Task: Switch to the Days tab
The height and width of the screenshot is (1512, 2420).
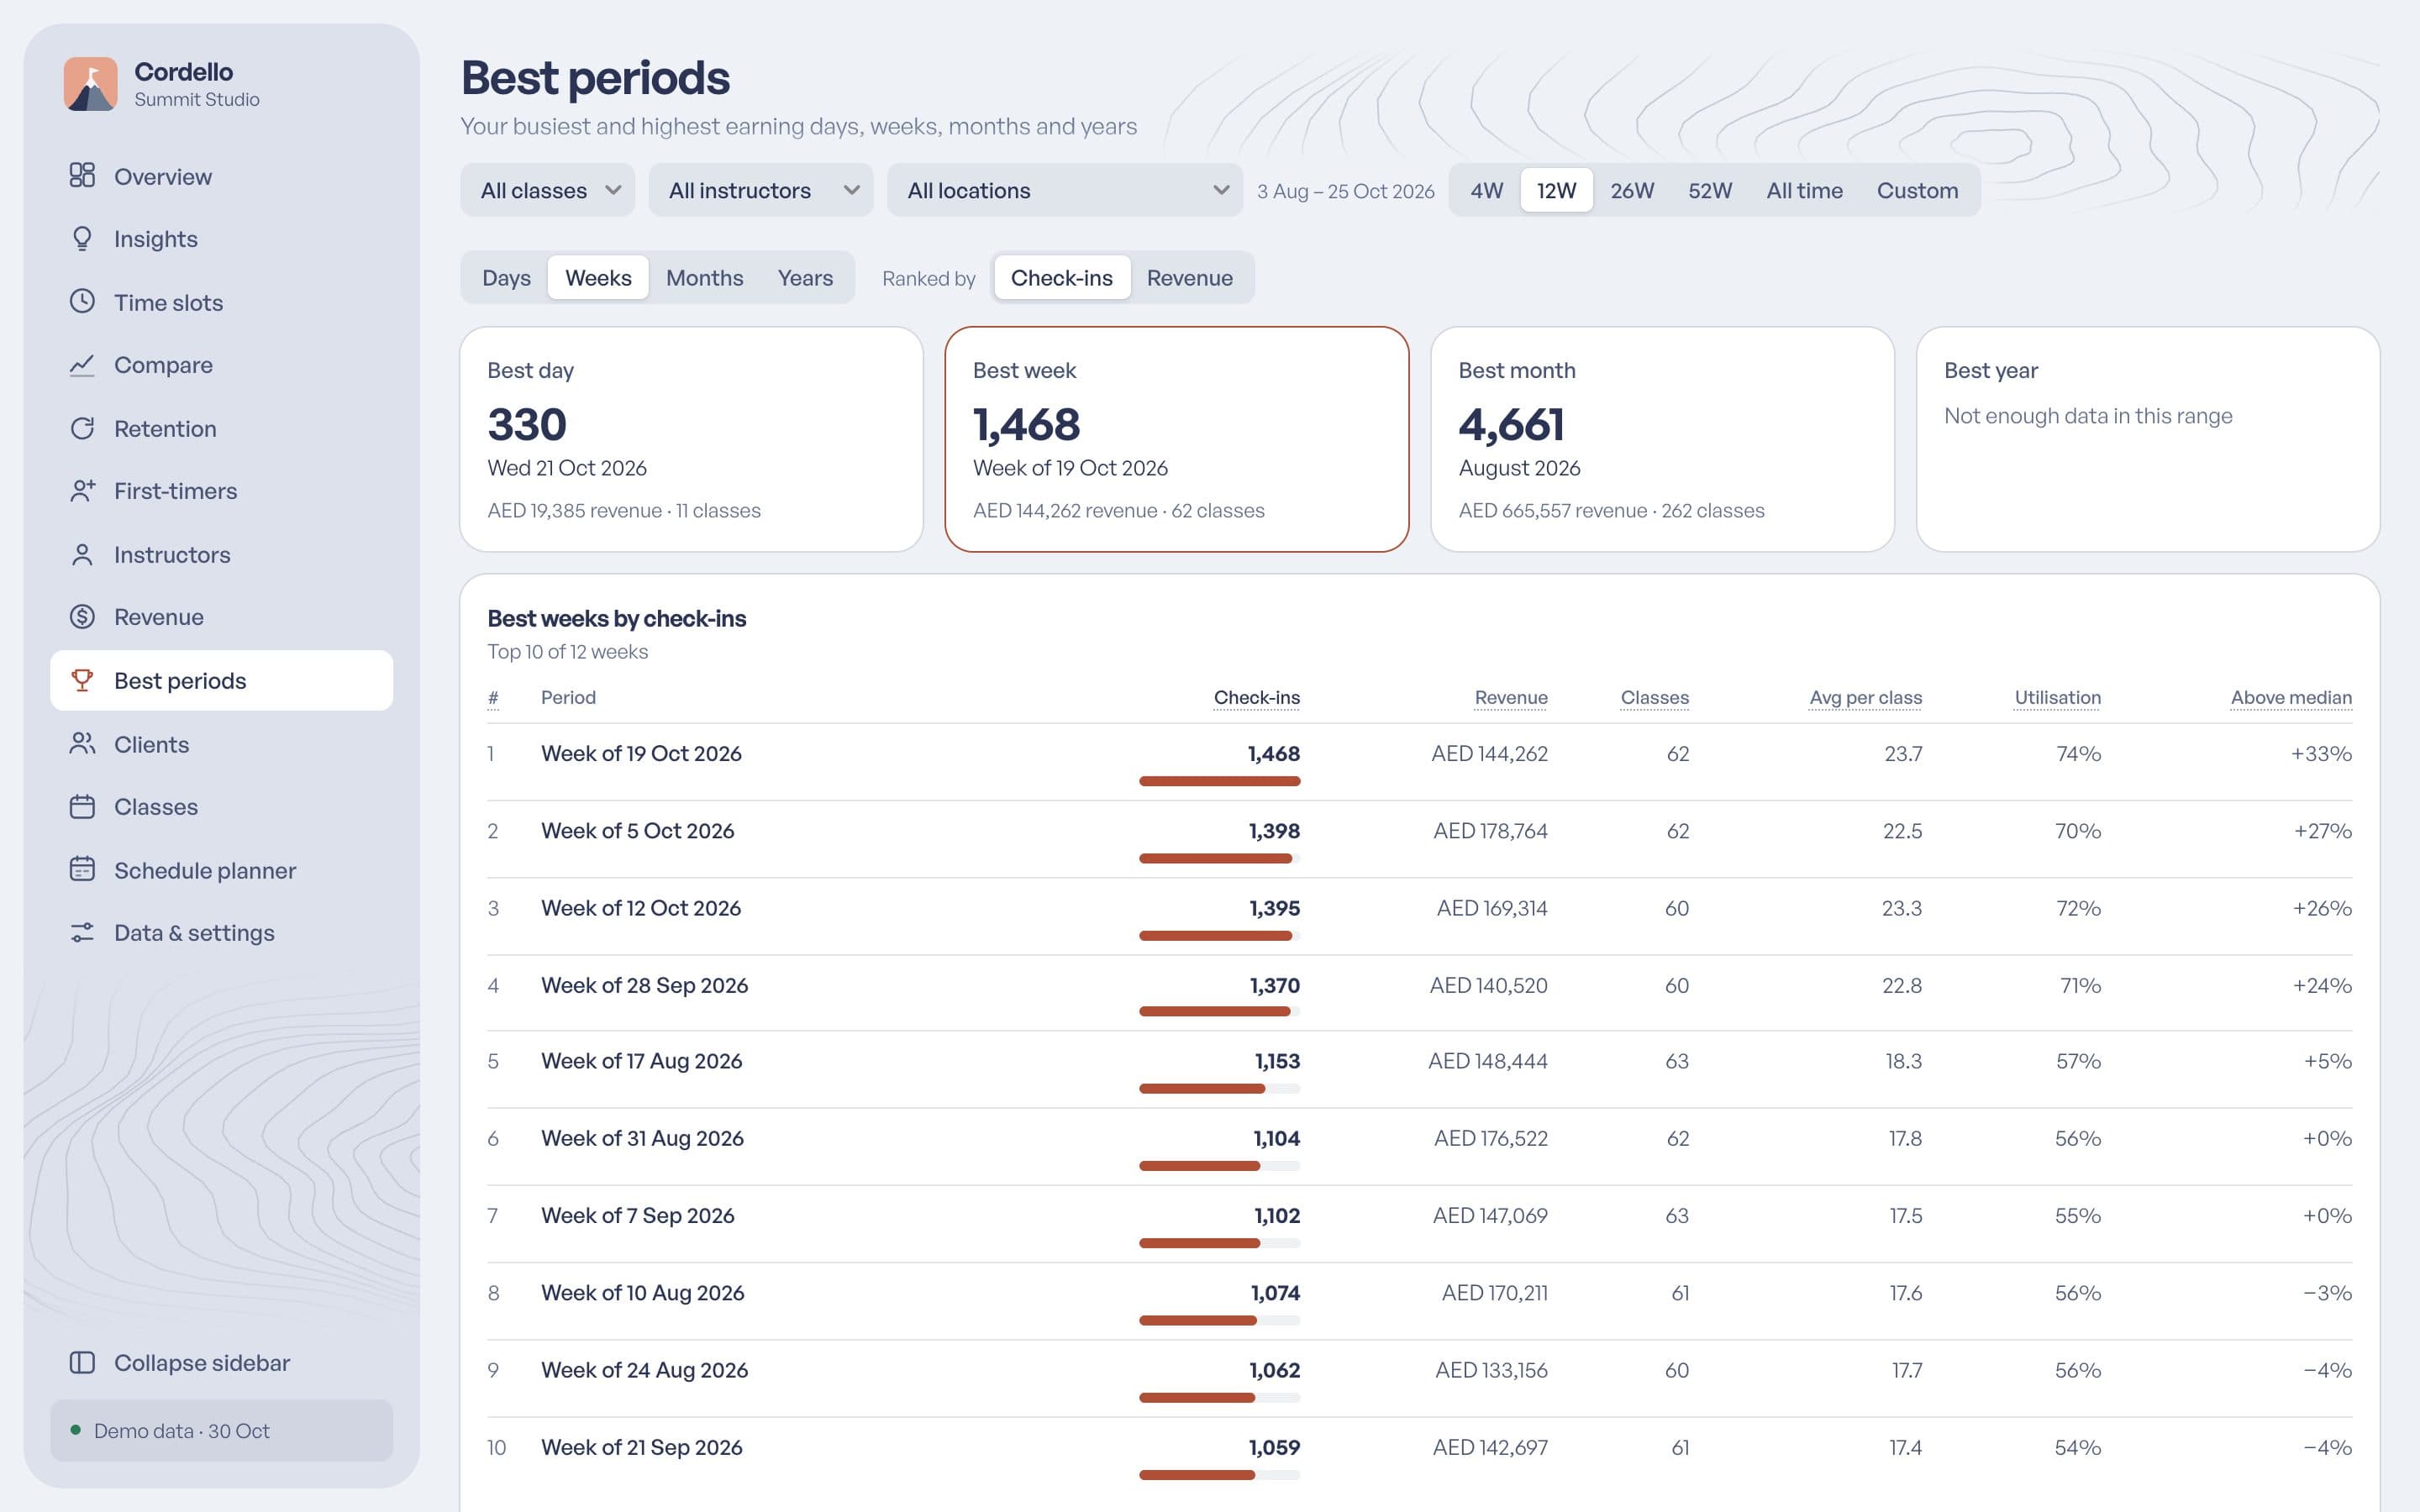Action: coord(506,278)
